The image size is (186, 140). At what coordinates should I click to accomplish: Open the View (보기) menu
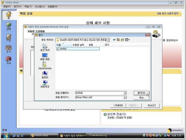click(x=18, y=6)
